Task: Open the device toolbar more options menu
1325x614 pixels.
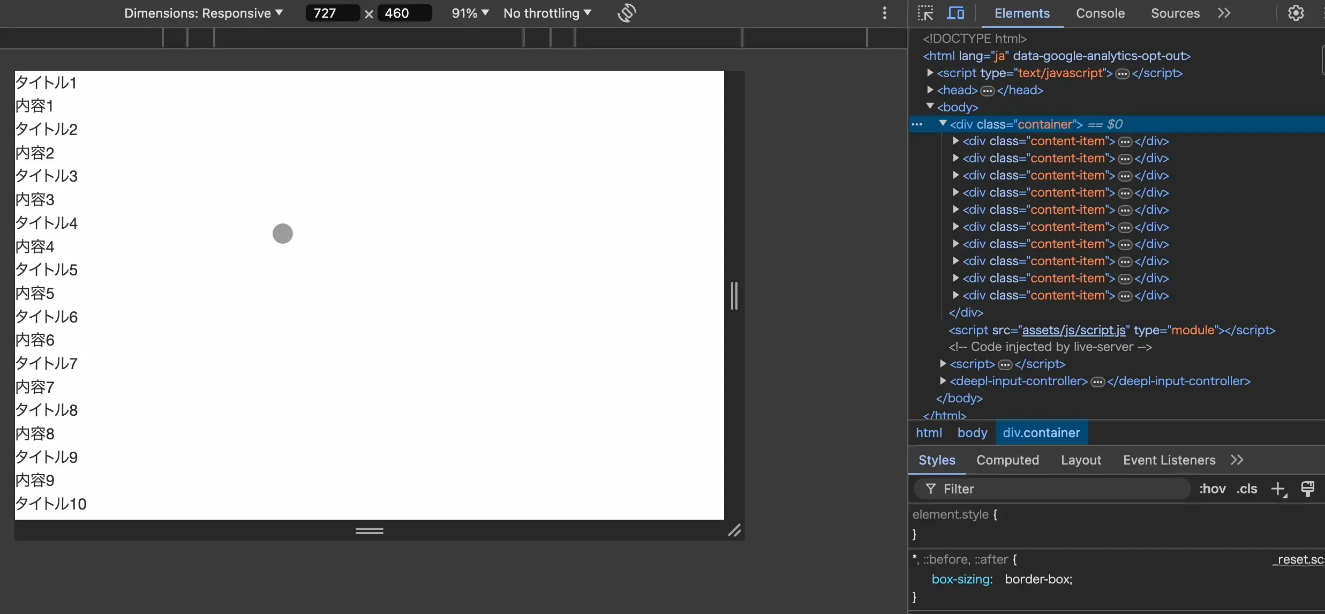Action: pos(885,13)
